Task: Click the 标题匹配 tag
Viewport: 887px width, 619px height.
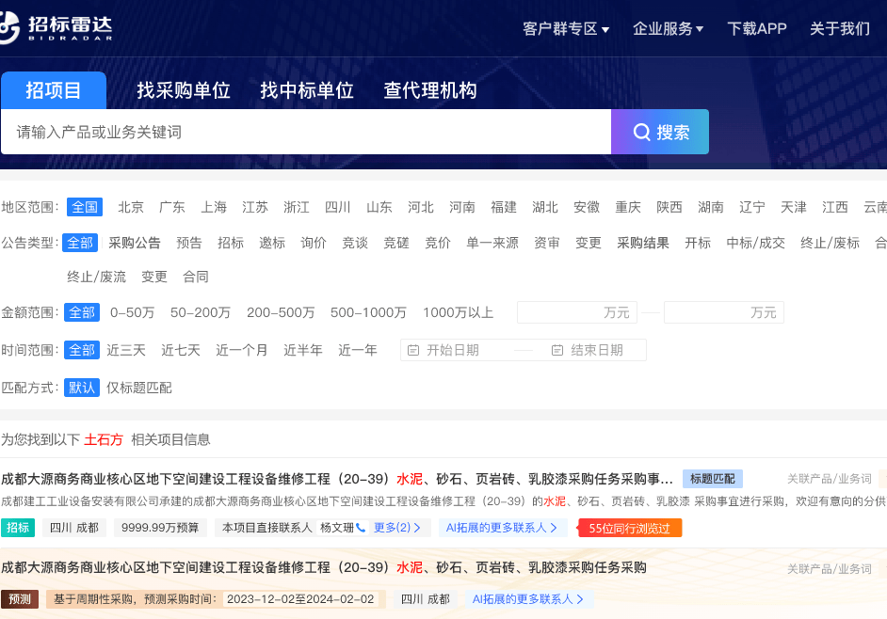Action: [713, 480]
